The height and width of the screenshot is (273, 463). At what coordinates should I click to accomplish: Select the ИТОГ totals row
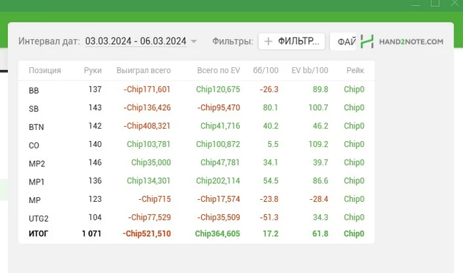pyautogui.click(x=196, y=234)
